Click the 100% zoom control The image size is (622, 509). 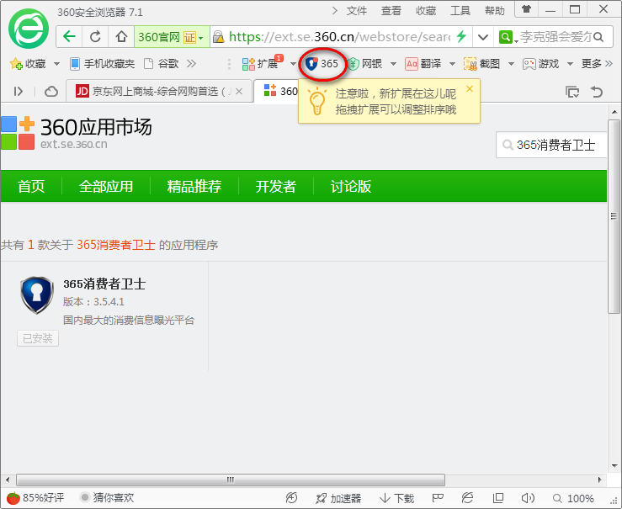574,498
